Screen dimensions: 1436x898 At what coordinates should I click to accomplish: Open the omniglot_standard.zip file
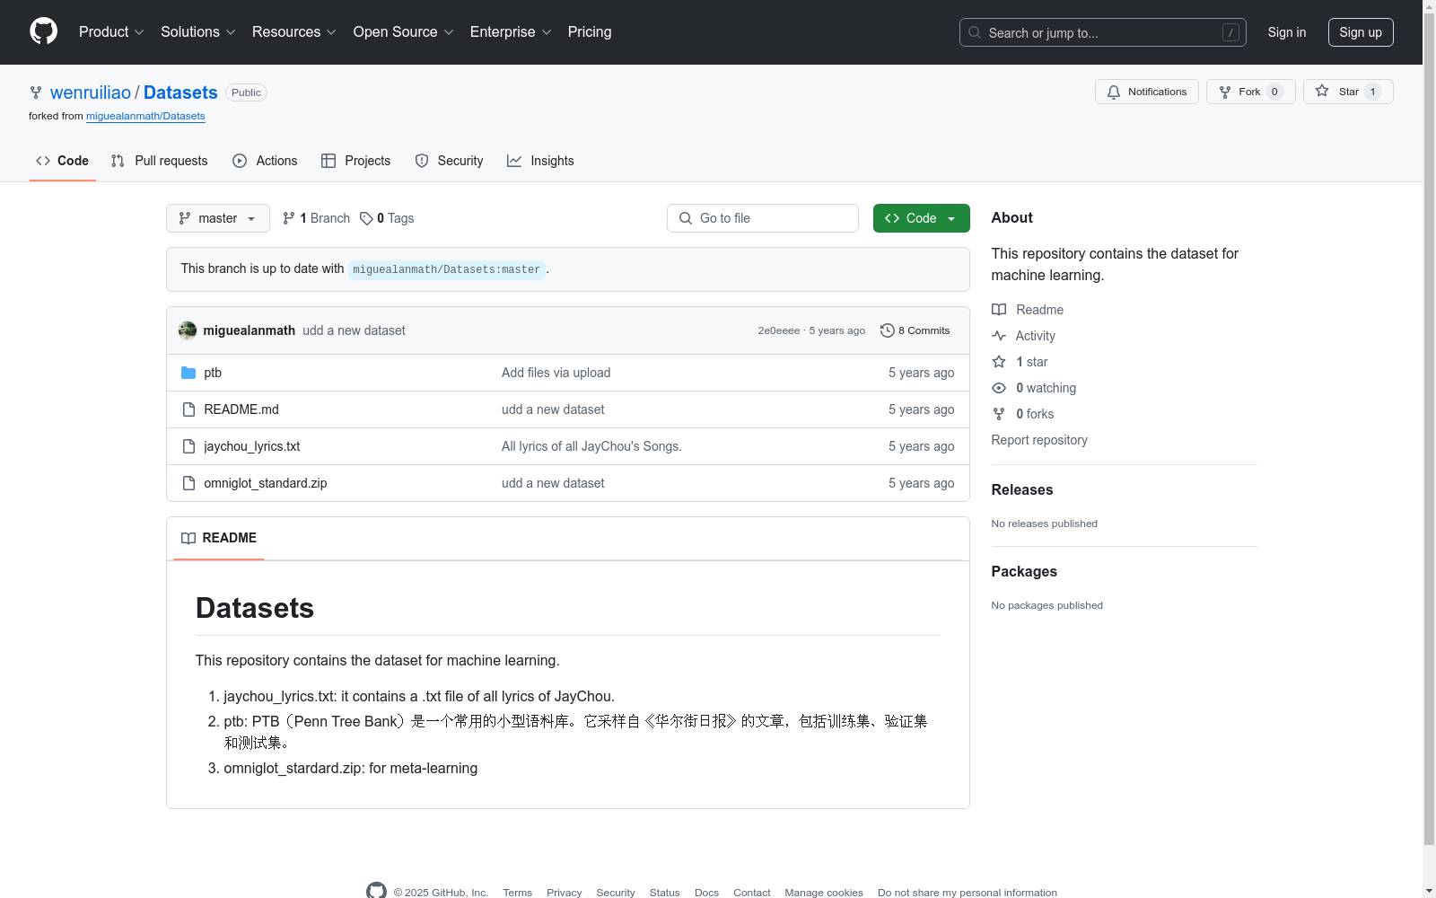click(266, 483)
